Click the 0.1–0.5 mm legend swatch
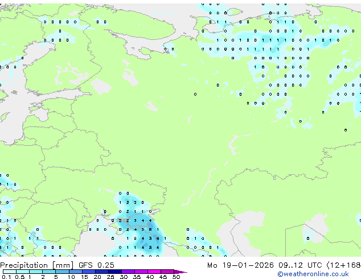The image size is (361, 279). click(10, 272)
